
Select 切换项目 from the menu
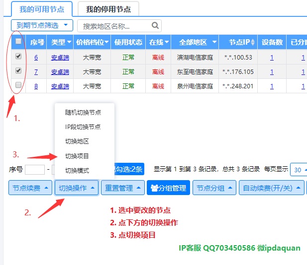[77, 156]
